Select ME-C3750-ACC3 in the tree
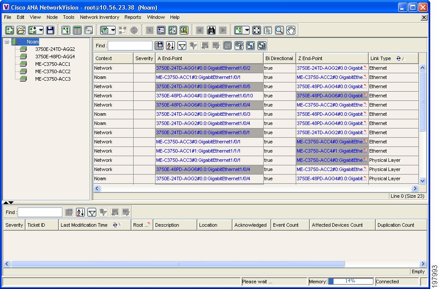The image size is (439, 289). 53,79
